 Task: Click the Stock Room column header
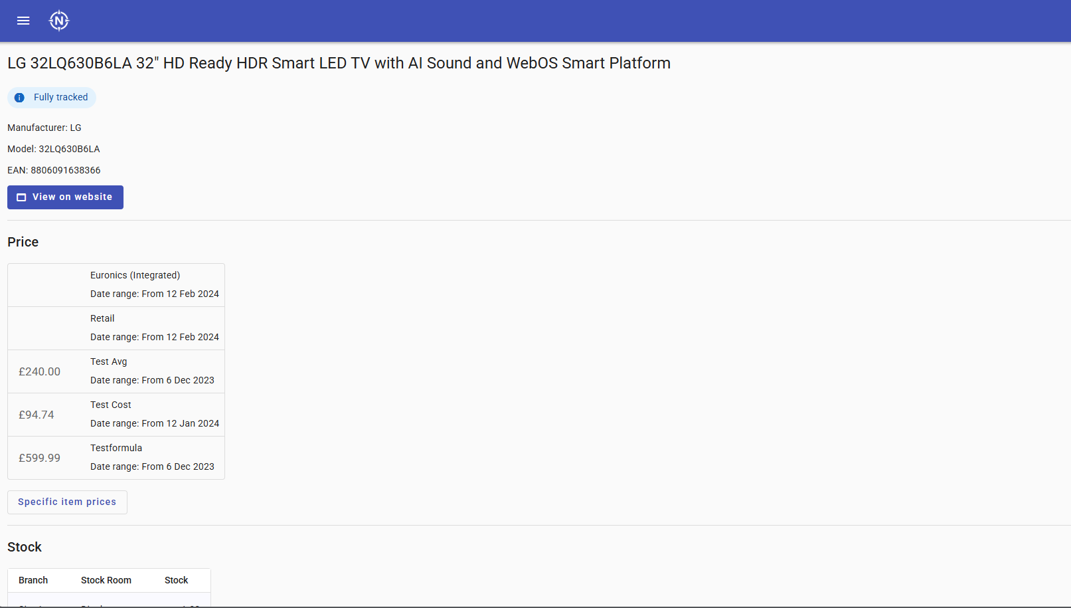click(x=106, y=580)
